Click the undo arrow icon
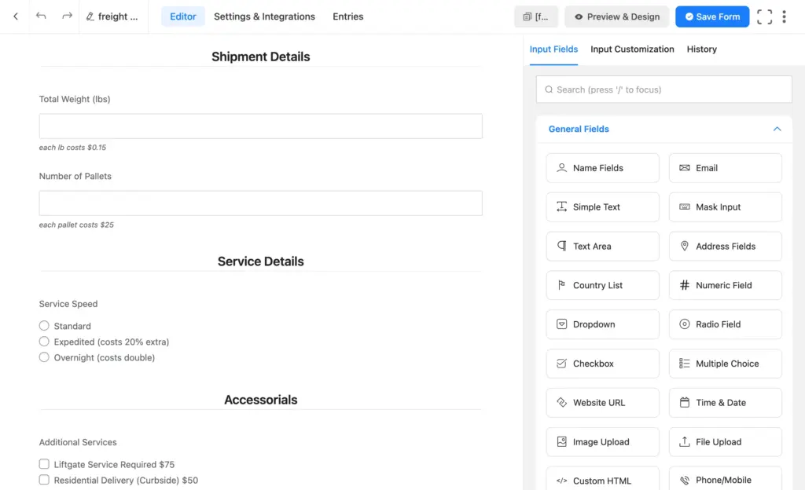Screen dimensions: 805x490 [x=40, y=16]
